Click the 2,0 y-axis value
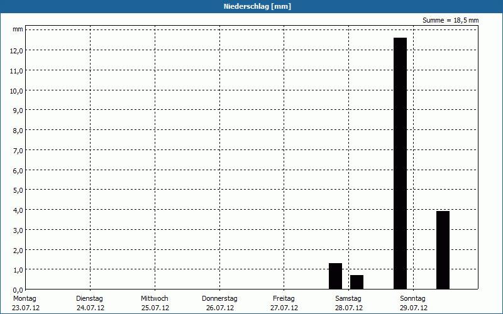503x314 pixels. pyautogui.click(x=18, y=250)
